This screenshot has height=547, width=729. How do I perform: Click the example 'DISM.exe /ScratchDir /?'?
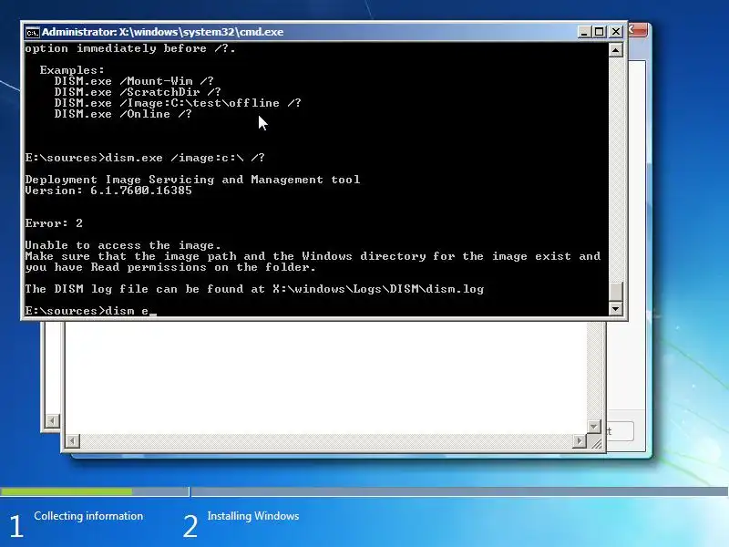tap(138, 92)
